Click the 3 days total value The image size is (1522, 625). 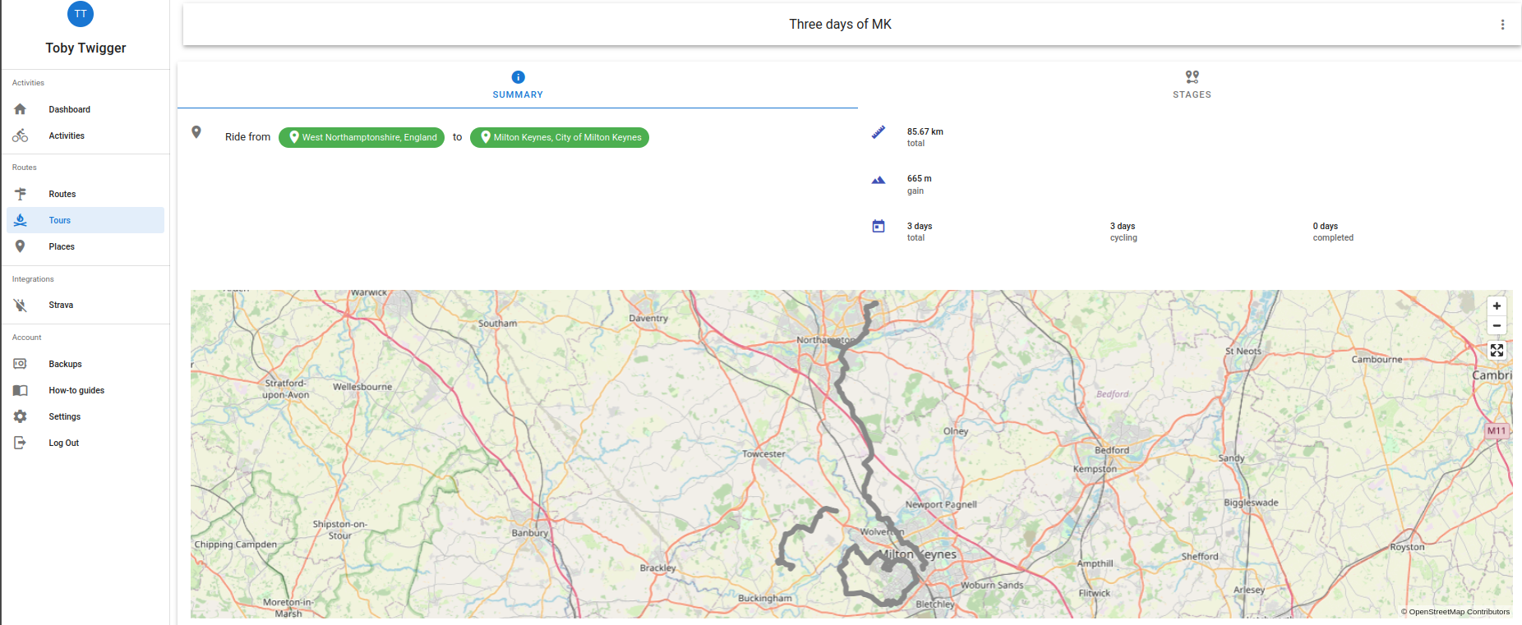[920, 226]
